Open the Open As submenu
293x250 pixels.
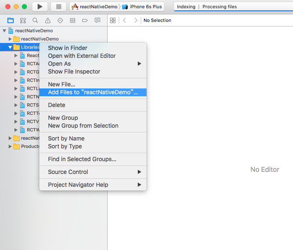tap(93, 64)
